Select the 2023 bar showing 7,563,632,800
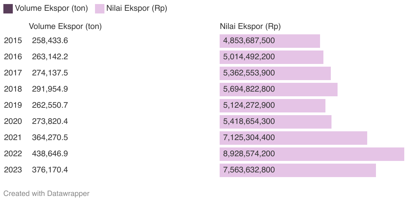The height and width of the screenshot is (202, 411). click(x=298, y=170)
